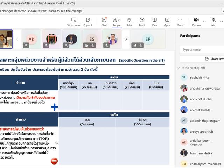This screenshot has width=224, height=168.
Task: Select participant angkhana kaewprapa
Action: click(x=201, y=89)
